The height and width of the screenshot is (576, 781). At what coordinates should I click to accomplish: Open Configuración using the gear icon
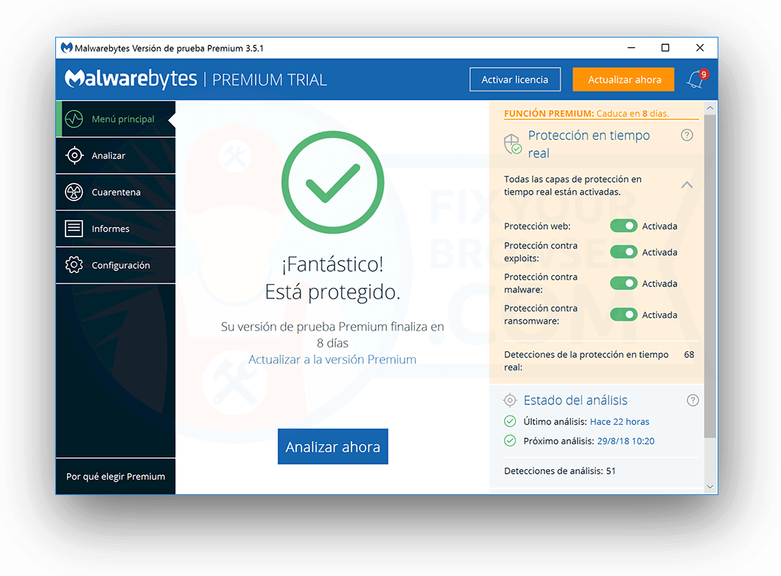click(74, 265)
